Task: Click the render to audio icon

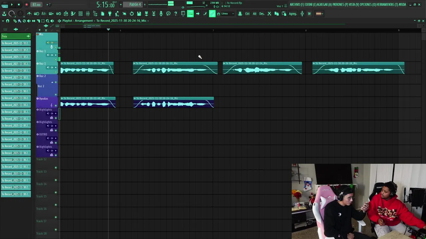Action: point(146,14)
